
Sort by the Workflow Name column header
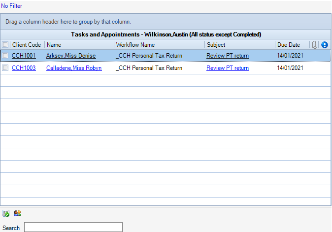(135, 45)
